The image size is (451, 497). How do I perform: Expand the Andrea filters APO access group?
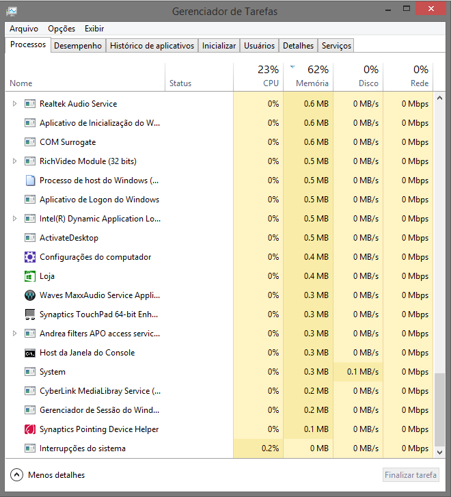[14, 334]
